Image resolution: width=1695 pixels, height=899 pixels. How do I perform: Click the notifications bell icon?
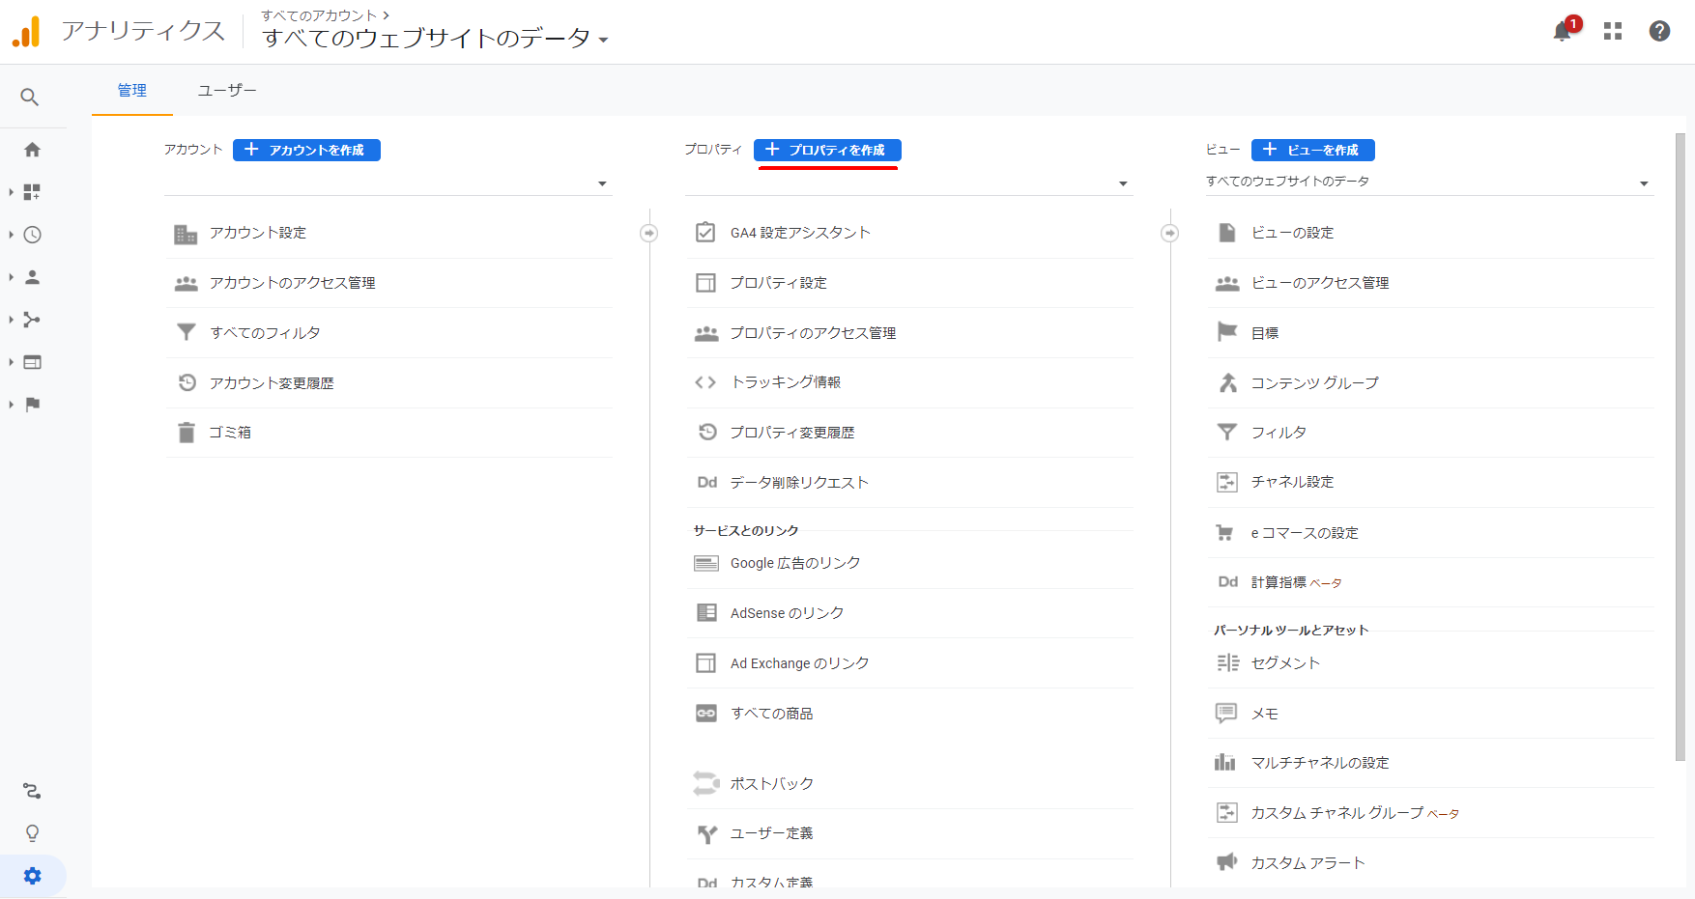[1562, 32]
